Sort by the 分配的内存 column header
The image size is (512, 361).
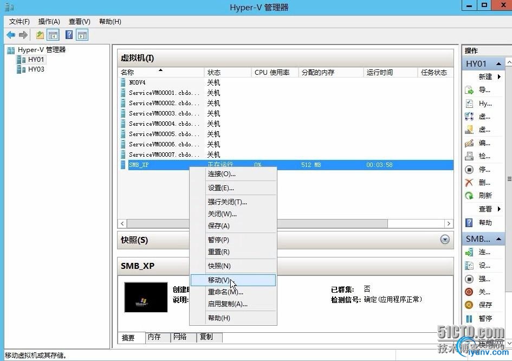331,72
